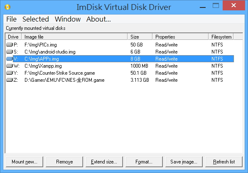Click the Format... button
Viewport: 248px width, 173px height.
144,162
